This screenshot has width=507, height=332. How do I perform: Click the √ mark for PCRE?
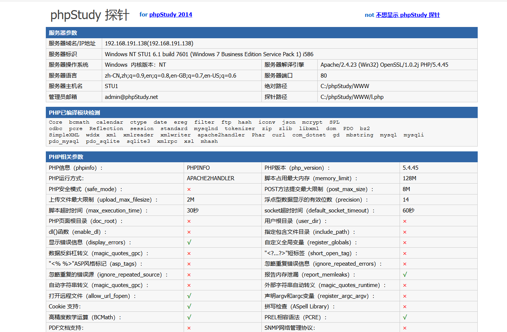tap(405, 317)
